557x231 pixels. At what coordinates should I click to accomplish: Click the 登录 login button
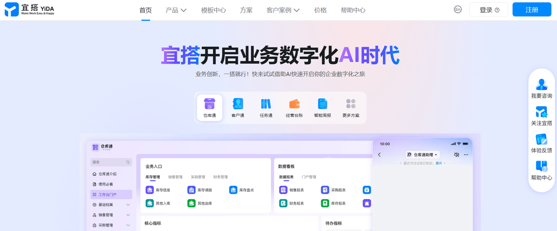[488, 10]
